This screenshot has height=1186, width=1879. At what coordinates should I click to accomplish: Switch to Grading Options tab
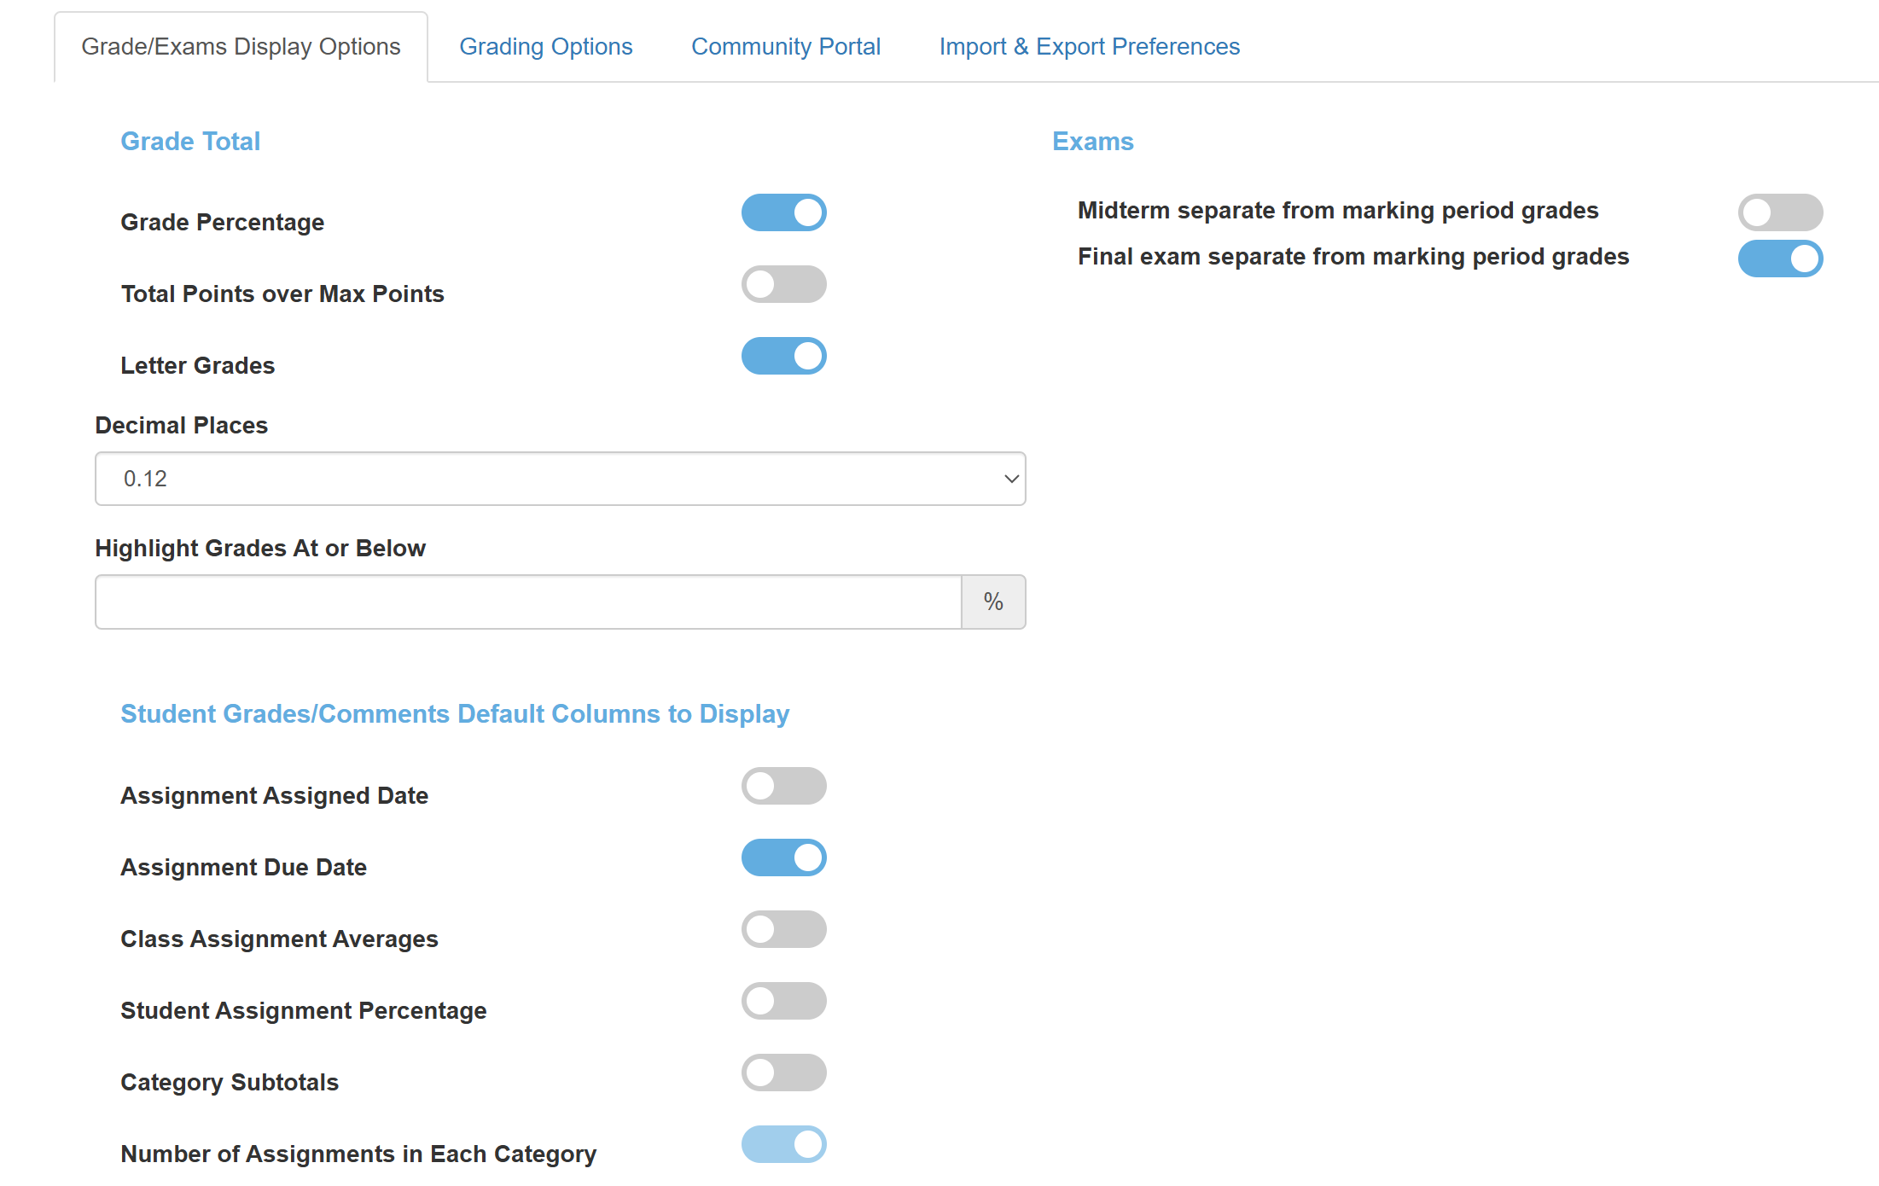point(545,47)
